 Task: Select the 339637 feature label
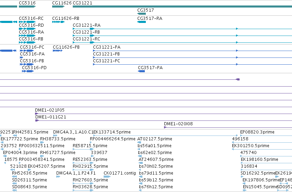point(99,153)
